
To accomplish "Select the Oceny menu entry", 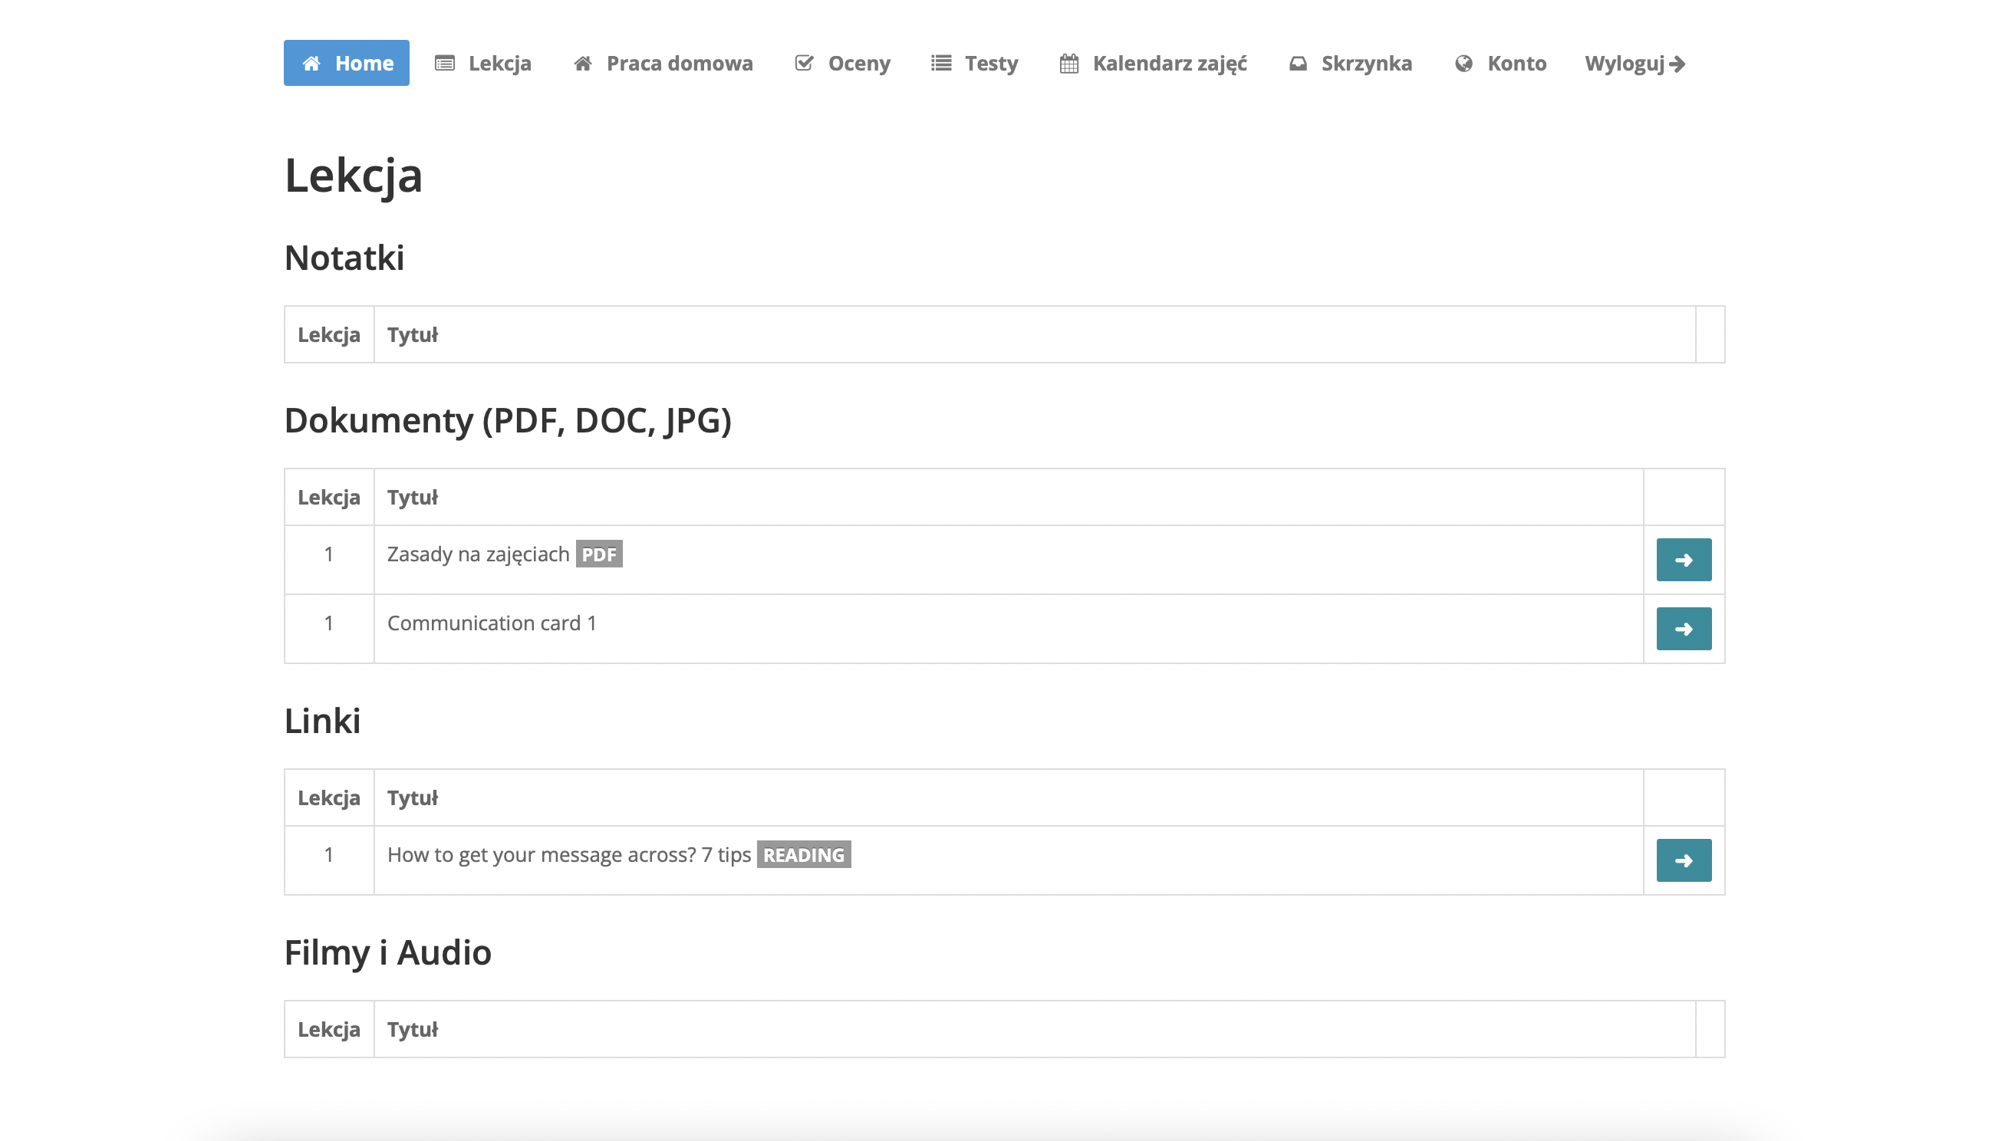I will (858, 64).
